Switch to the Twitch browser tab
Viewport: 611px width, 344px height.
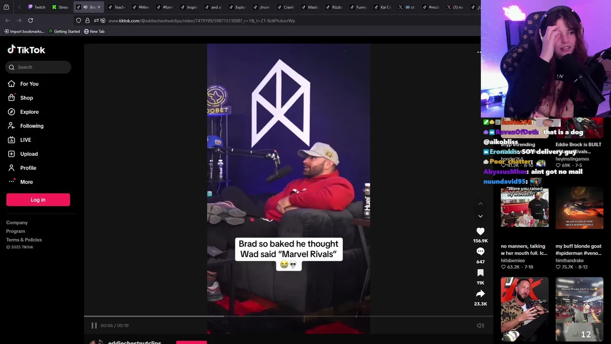click(x=37, y=7)
